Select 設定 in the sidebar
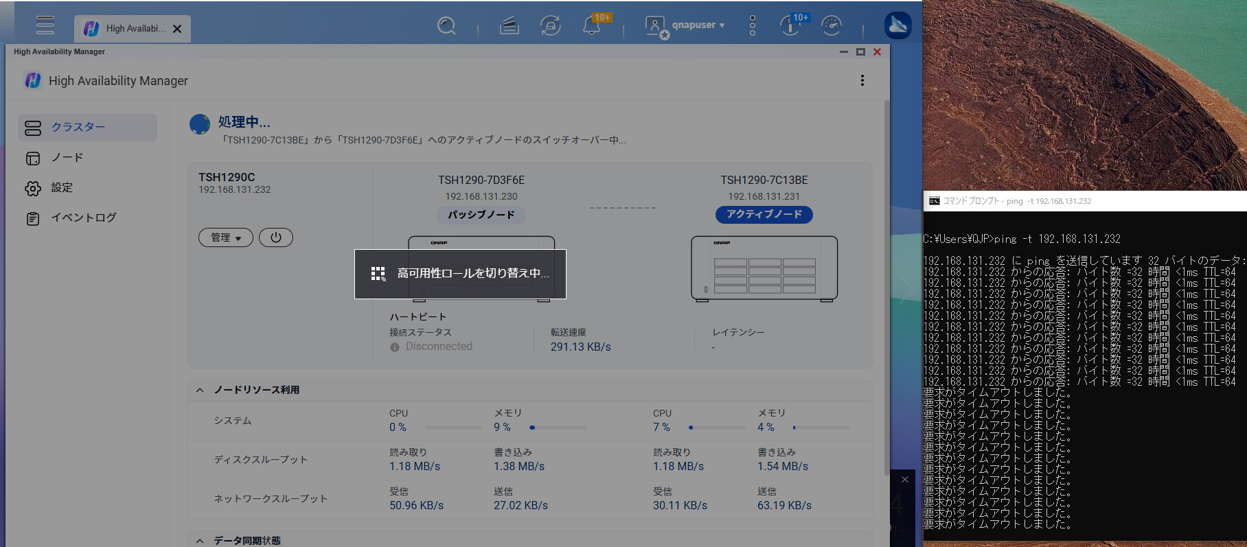 (x=88, y=187)
